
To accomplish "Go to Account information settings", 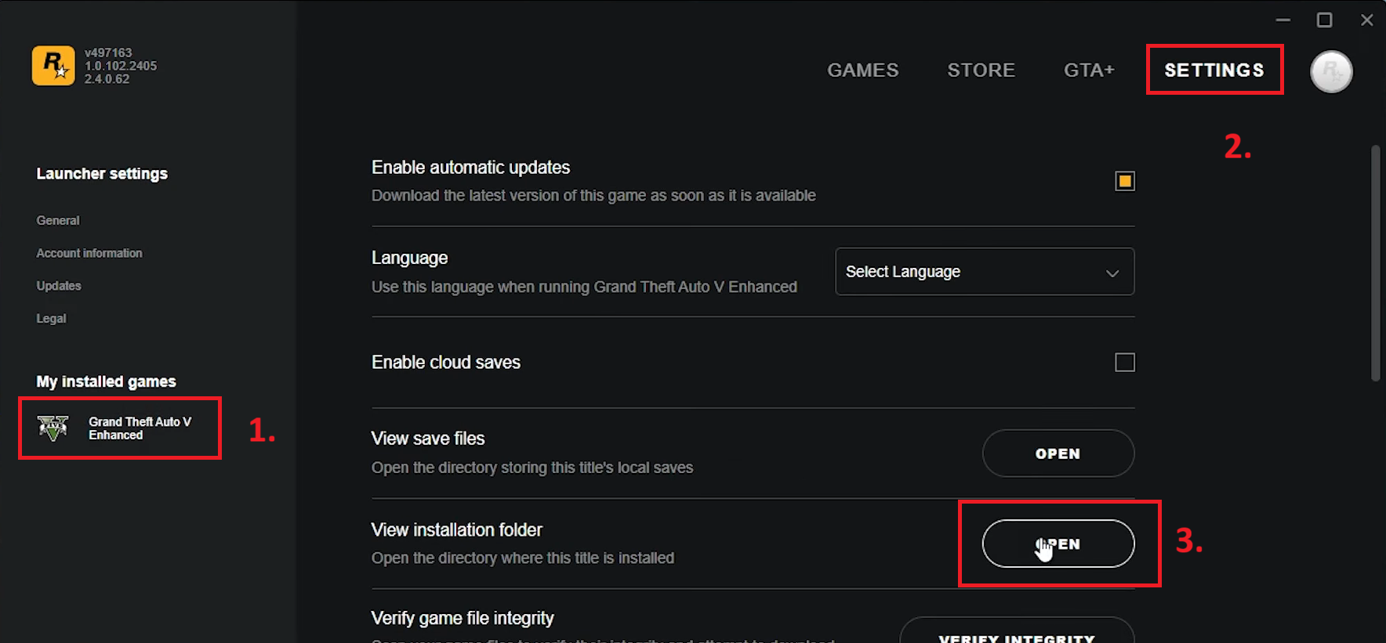I will coord(89,253).
